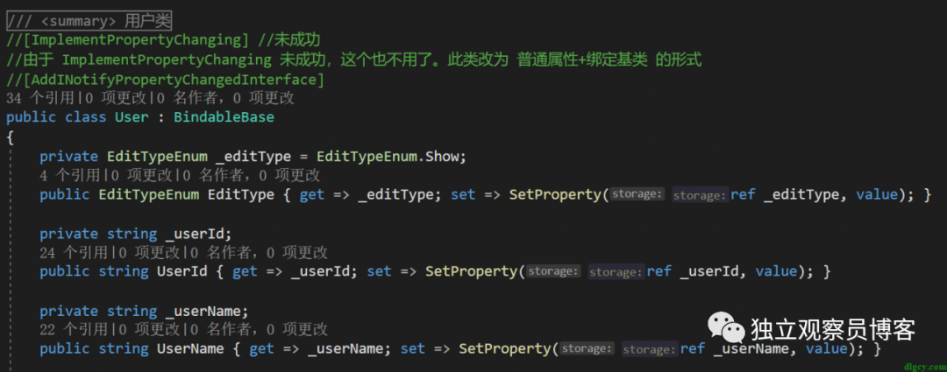Click first storage: hint on UserName line
Screen dimensions: 947x372
pos(587,348)
